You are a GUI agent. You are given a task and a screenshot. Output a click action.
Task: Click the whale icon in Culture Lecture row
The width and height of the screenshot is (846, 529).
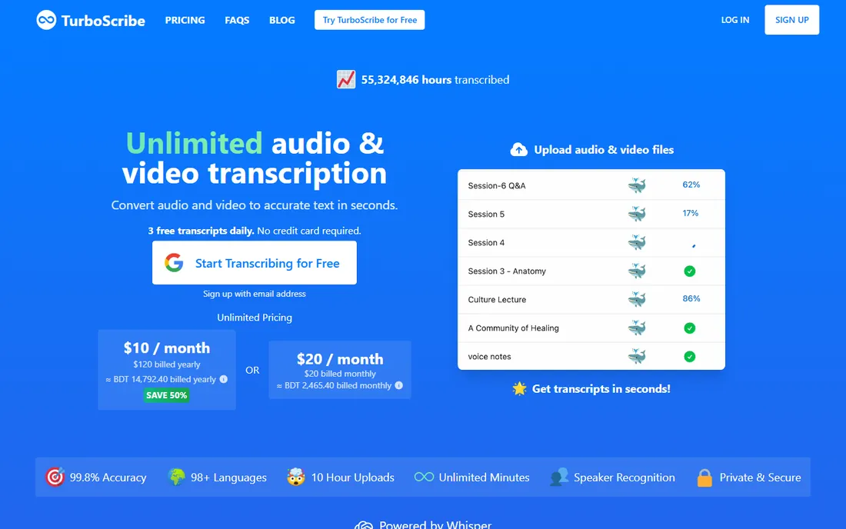637,299
